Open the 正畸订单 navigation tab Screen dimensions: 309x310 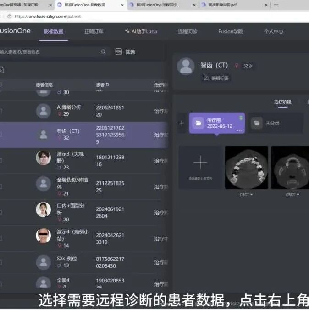coord(94,31)
